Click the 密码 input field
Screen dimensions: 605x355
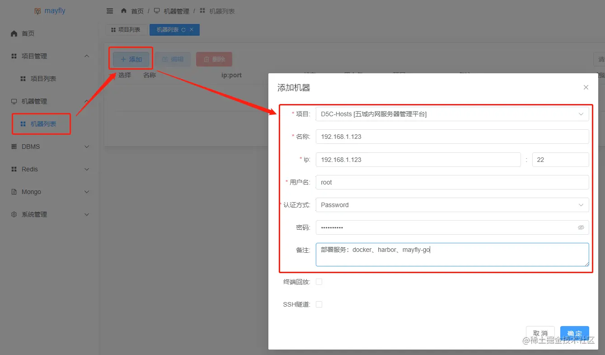click(x=452, y=227)
